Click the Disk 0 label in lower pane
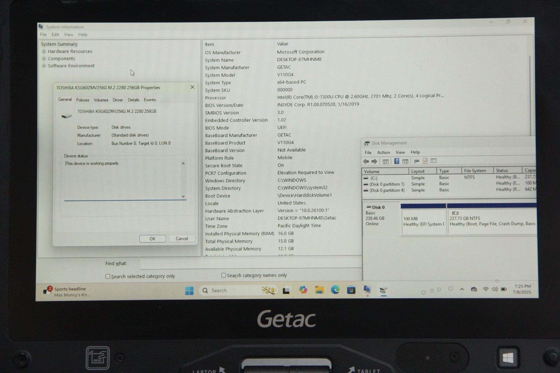 (x=378, y=207)
